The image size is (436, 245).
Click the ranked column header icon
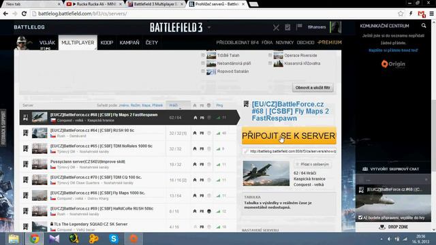pyautogui.click(x=195, y=105)
